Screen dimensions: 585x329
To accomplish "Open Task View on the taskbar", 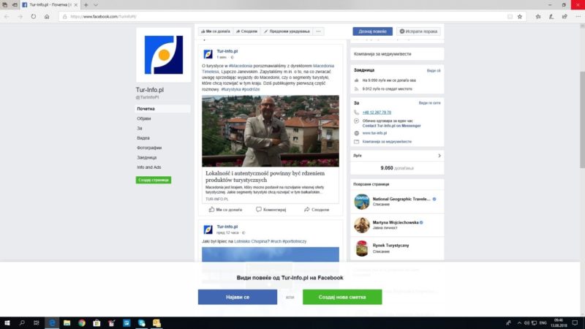I will point(36,322).
